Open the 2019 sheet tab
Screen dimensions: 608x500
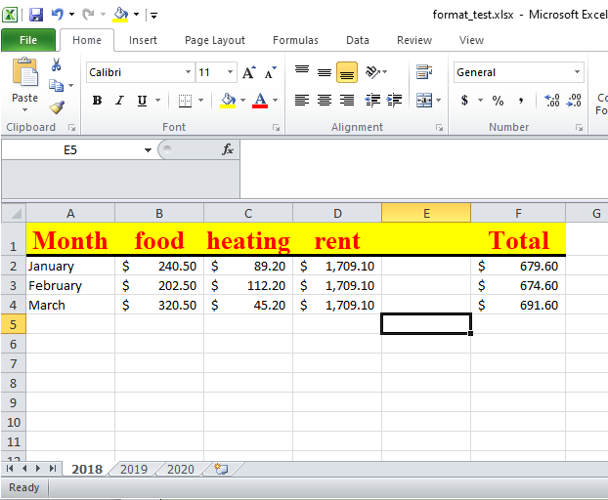(134, 469)
